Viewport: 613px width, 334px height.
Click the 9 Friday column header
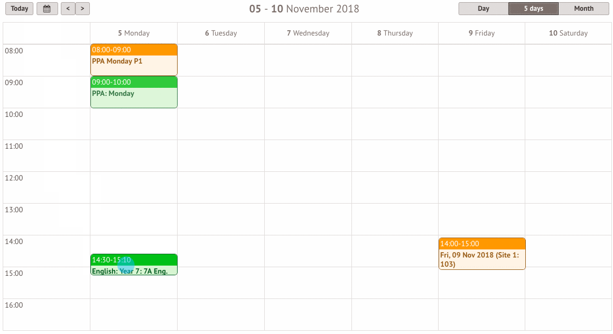coord(482,33)
